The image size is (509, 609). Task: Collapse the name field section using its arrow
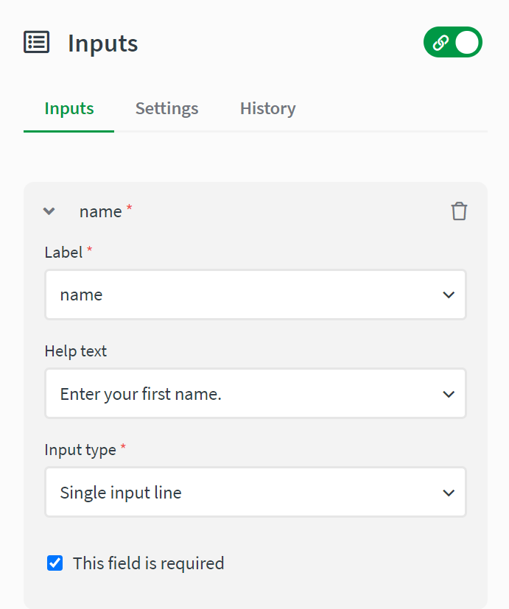click(x=49, y=211)
